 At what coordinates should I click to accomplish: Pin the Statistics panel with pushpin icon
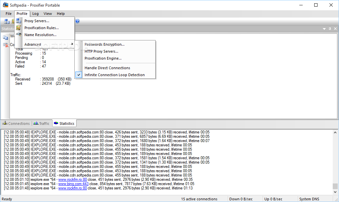(x=330, y=28)
